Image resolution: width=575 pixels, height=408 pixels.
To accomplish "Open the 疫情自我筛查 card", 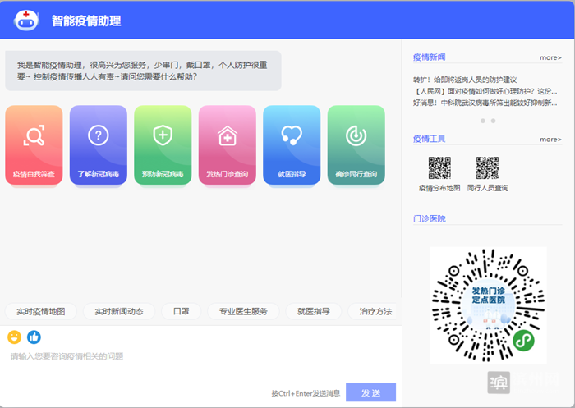I will click(x=34, y=145).
